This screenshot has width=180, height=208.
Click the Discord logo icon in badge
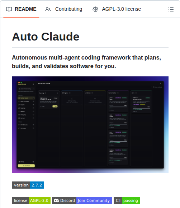click(56, 200)
